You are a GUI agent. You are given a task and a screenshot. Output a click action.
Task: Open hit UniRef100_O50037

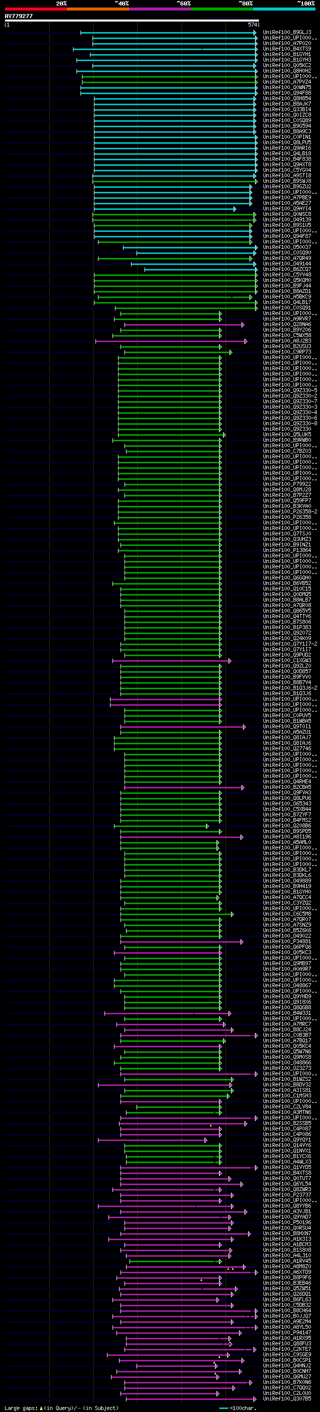pos(287,247)
